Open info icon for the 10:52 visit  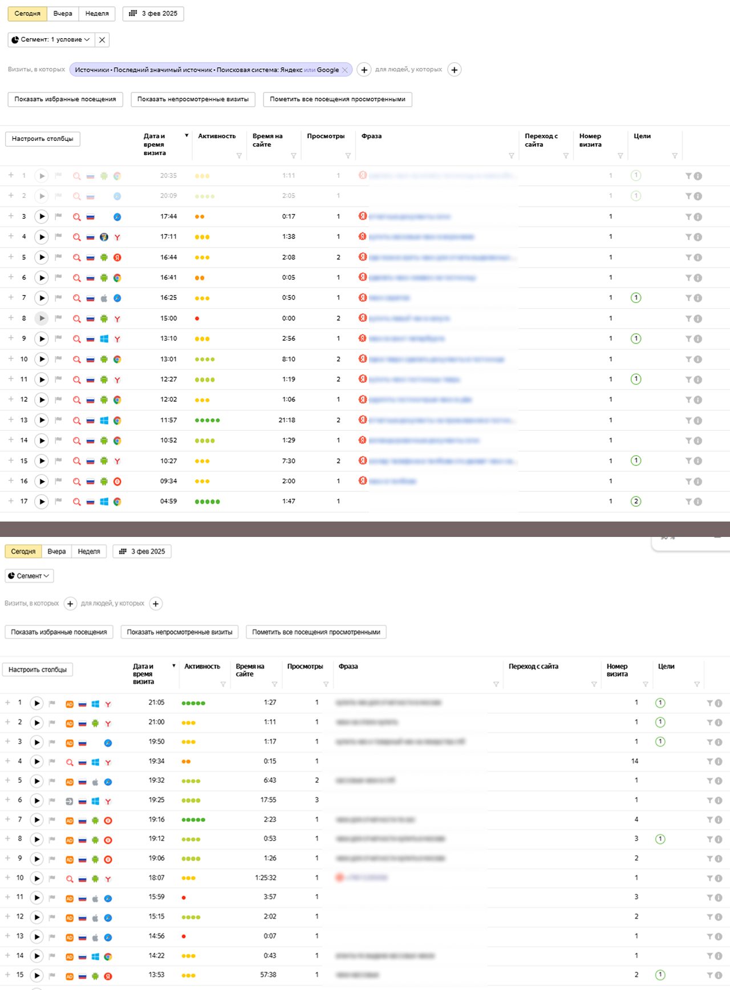[698, 441]
